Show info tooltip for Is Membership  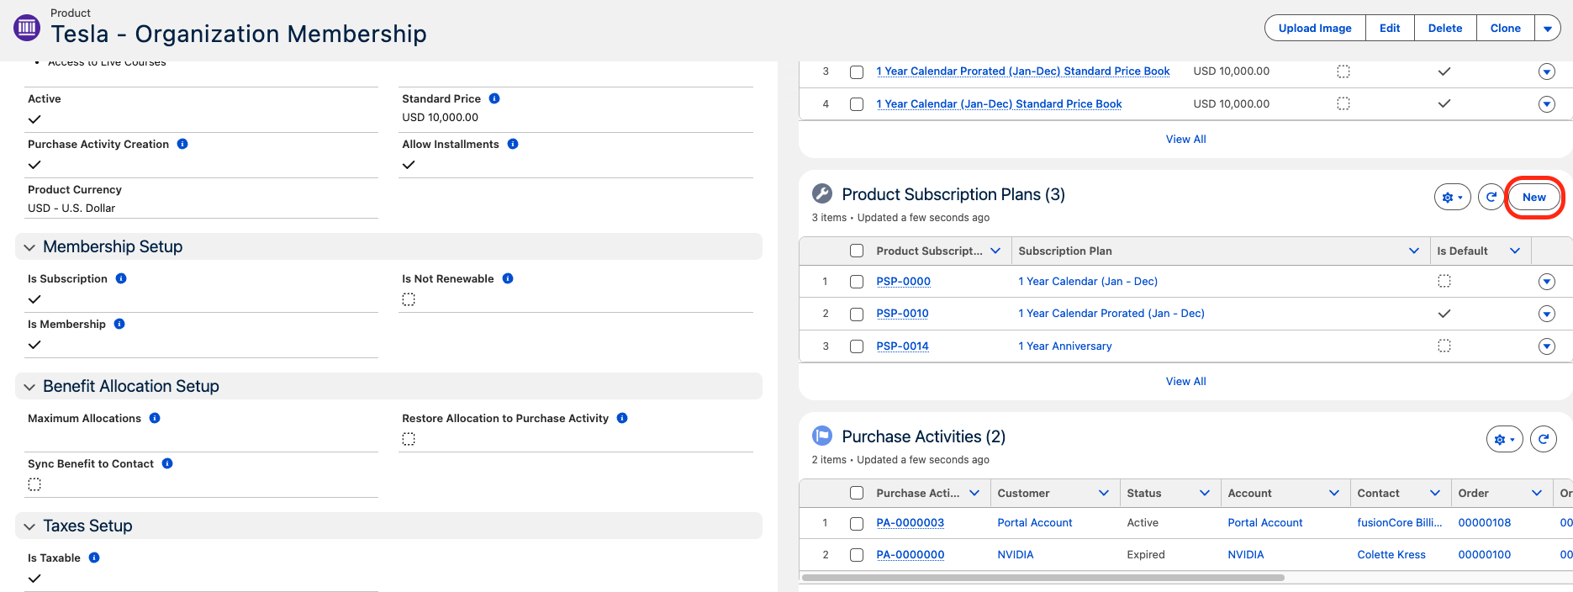[119, 324]
